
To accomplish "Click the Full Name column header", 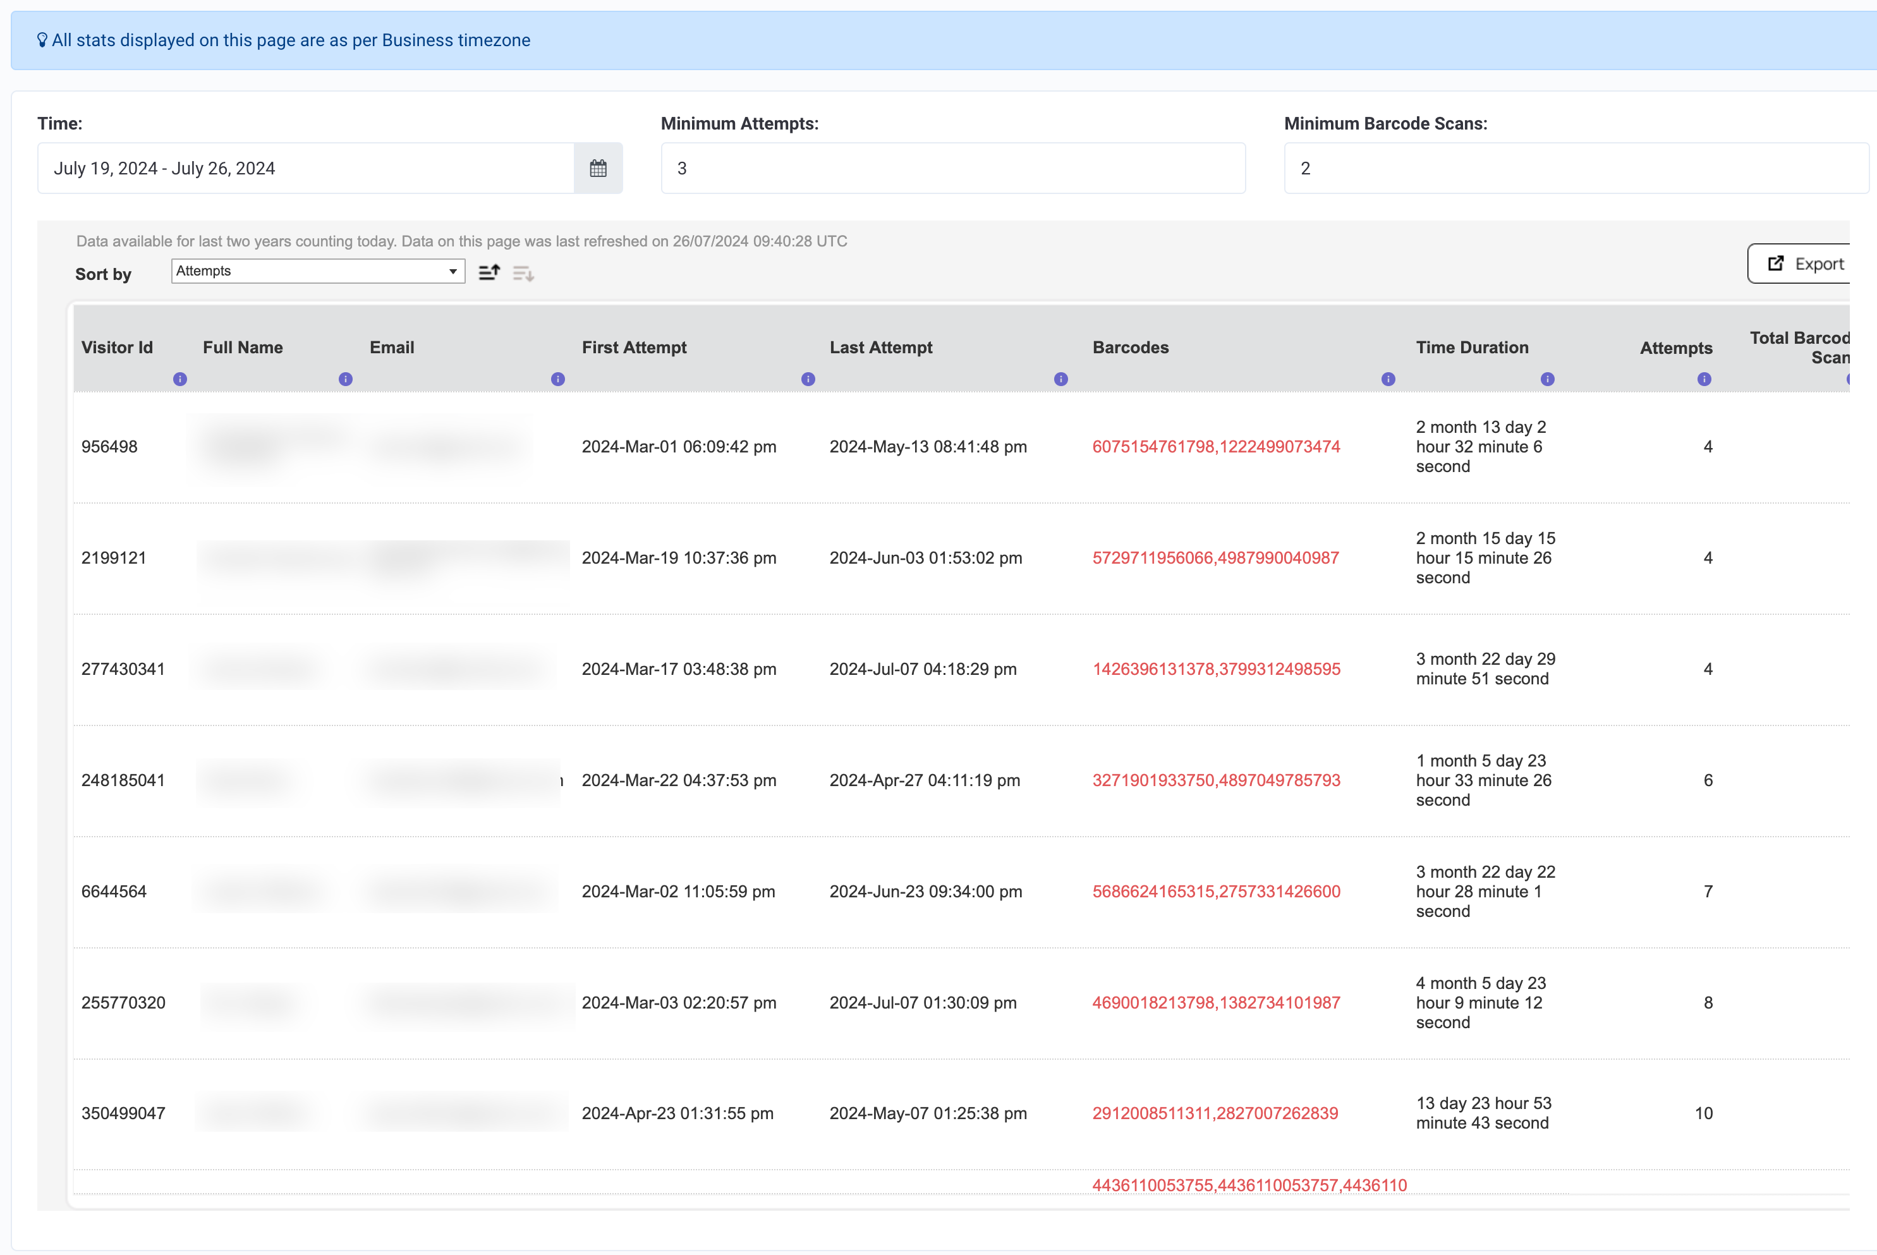I will (243, 348).
